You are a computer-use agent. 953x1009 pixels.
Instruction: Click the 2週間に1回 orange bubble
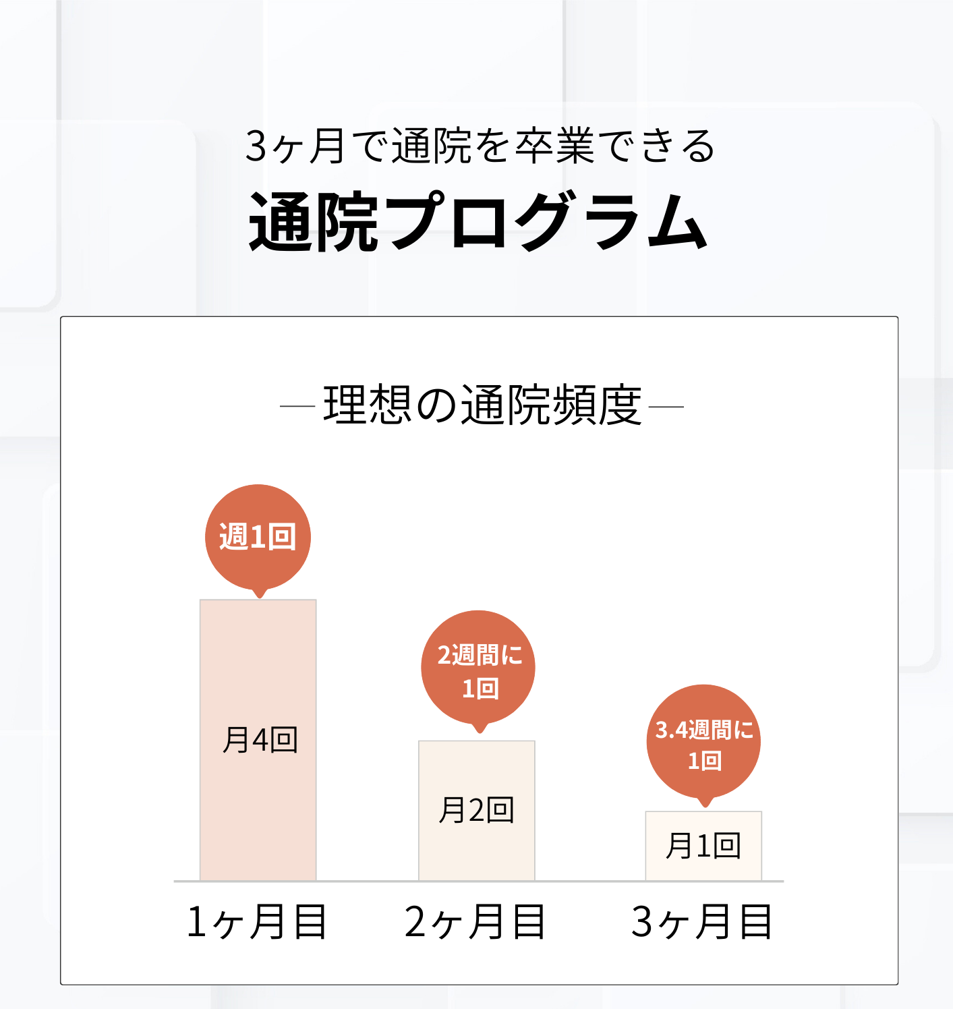(478, 666)
